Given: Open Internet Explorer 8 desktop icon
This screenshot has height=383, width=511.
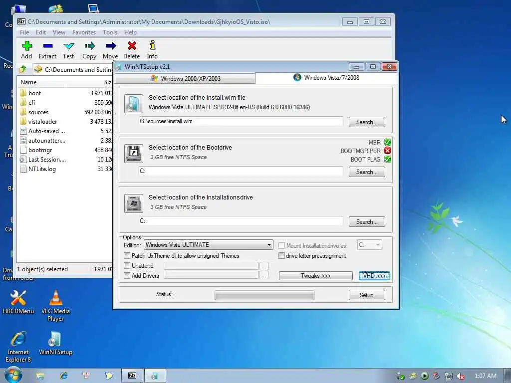Looking at the screenshot, I should click(x=18, y=347).
